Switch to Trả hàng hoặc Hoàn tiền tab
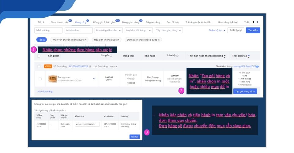This screenshot has width=294, height=153. (198, 22)
